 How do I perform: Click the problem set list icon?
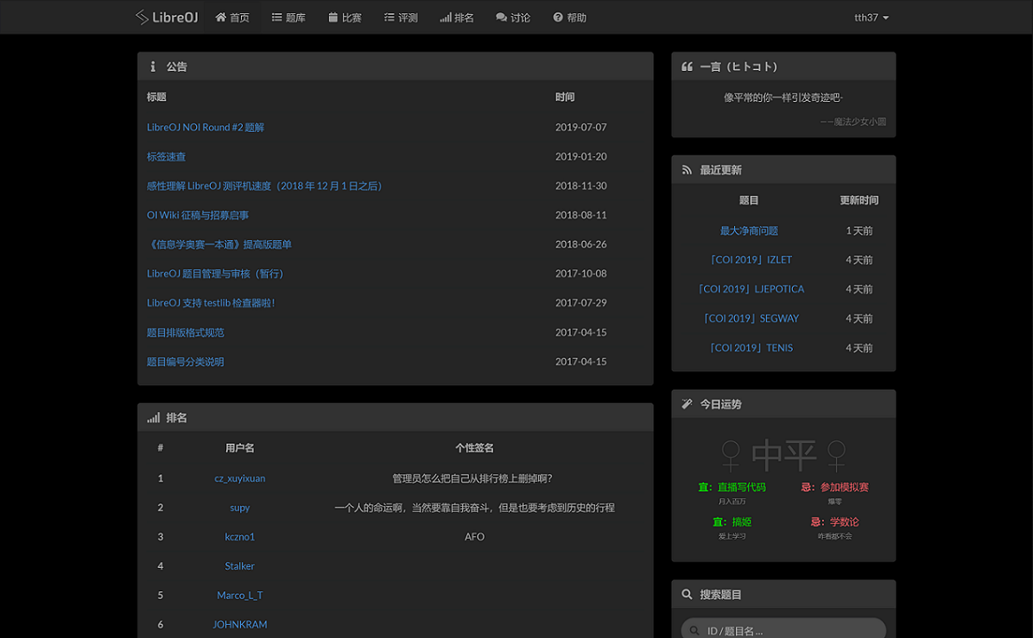tap(277, 17)
